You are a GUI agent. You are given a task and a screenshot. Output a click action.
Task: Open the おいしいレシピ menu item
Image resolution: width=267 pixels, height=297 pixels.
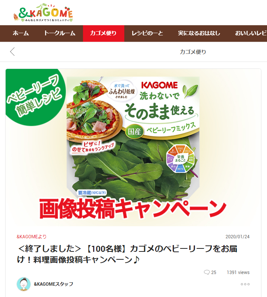[x=251, y=34]
